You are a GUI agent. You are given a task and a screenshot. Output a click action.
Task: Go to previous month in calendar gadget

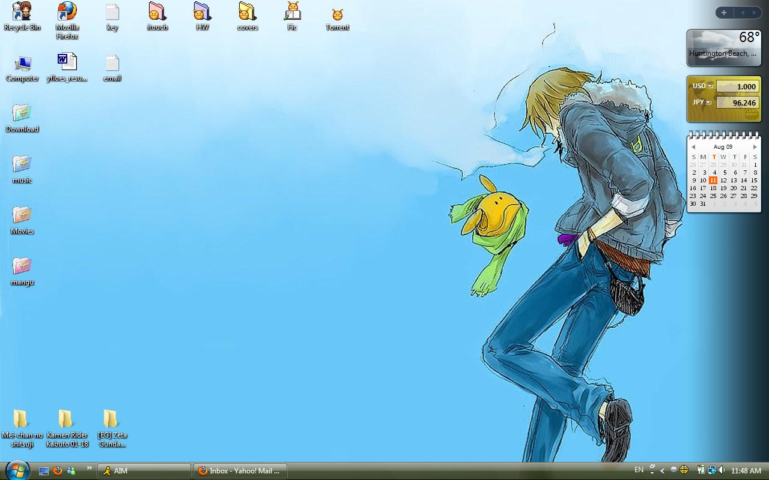tap(693, 147)
